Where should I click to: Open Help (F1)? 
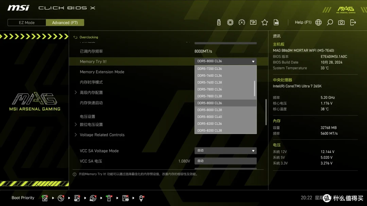[x=303, y=22]
